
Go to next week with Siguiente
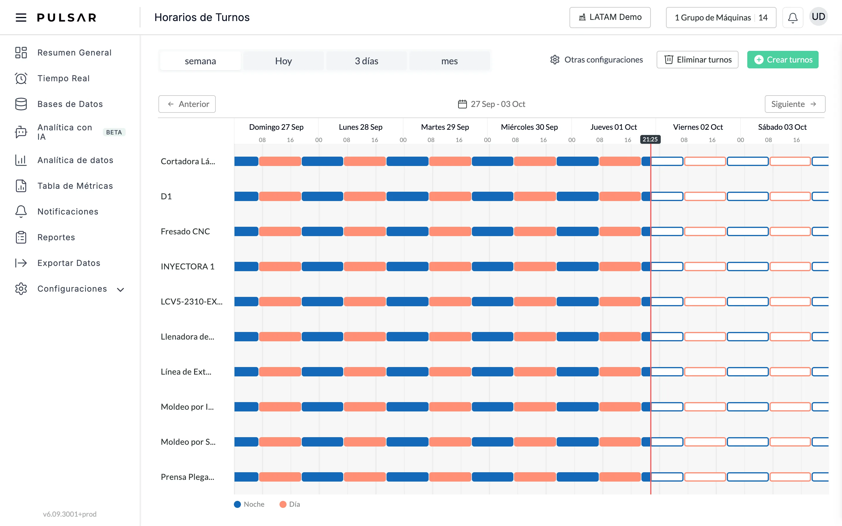795,104
